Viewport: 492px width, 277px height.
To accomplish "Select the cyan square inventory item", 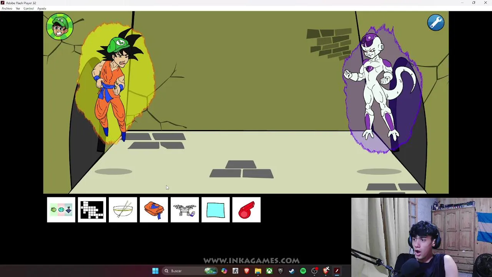I will (x=216, y=210).
